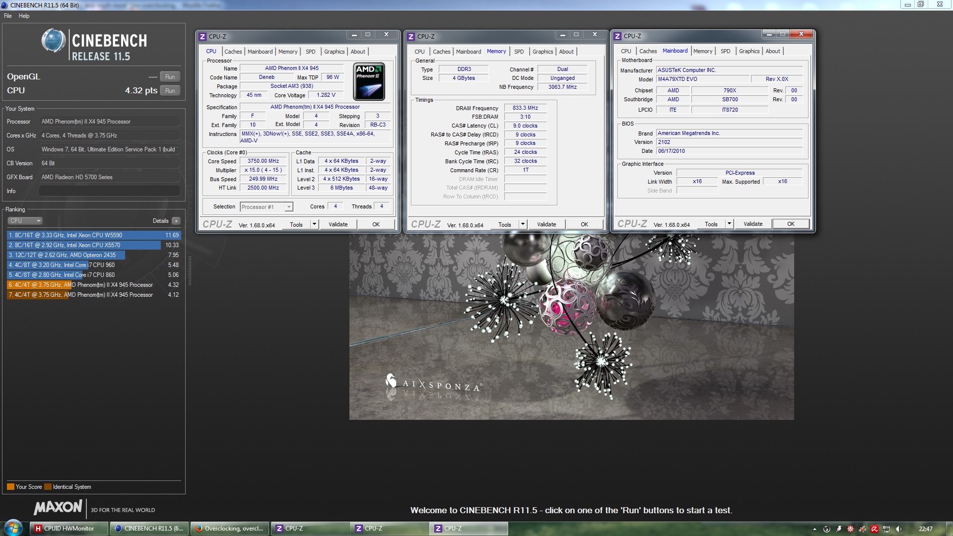Click Validate in first CPU-Z window
The height and width of the screenshot is (536, 953).
coord(338,224)
